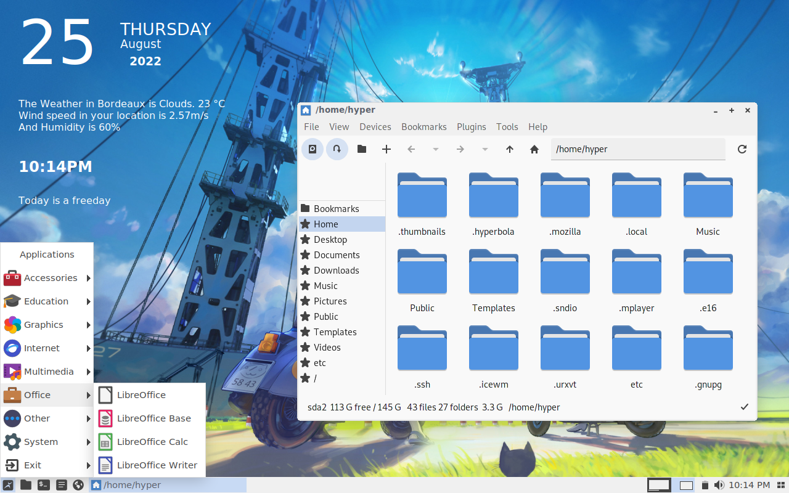Viewport: 789px width, 493px height.
Task: Open the Help menu
Action: point(538,127)
